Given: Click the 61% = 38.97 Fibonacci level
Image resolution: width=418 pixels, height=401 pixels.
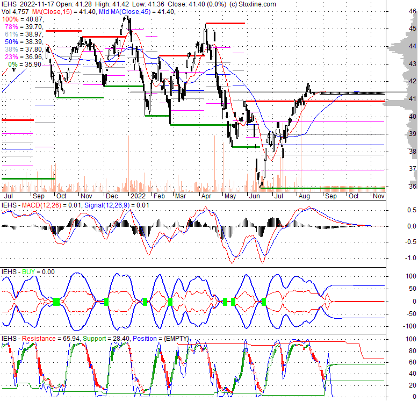Looking at the screenshot, I should click(x=24, y=34).
